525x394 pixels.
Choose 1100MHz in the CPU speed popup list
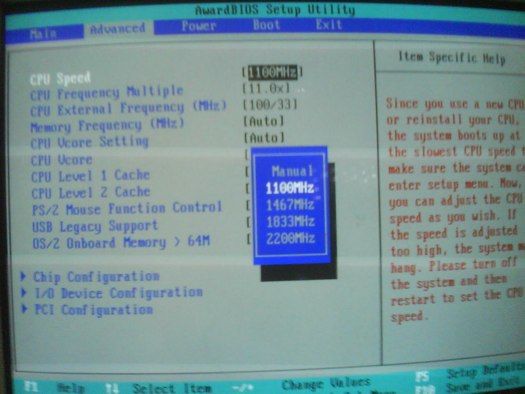point(290,188)
